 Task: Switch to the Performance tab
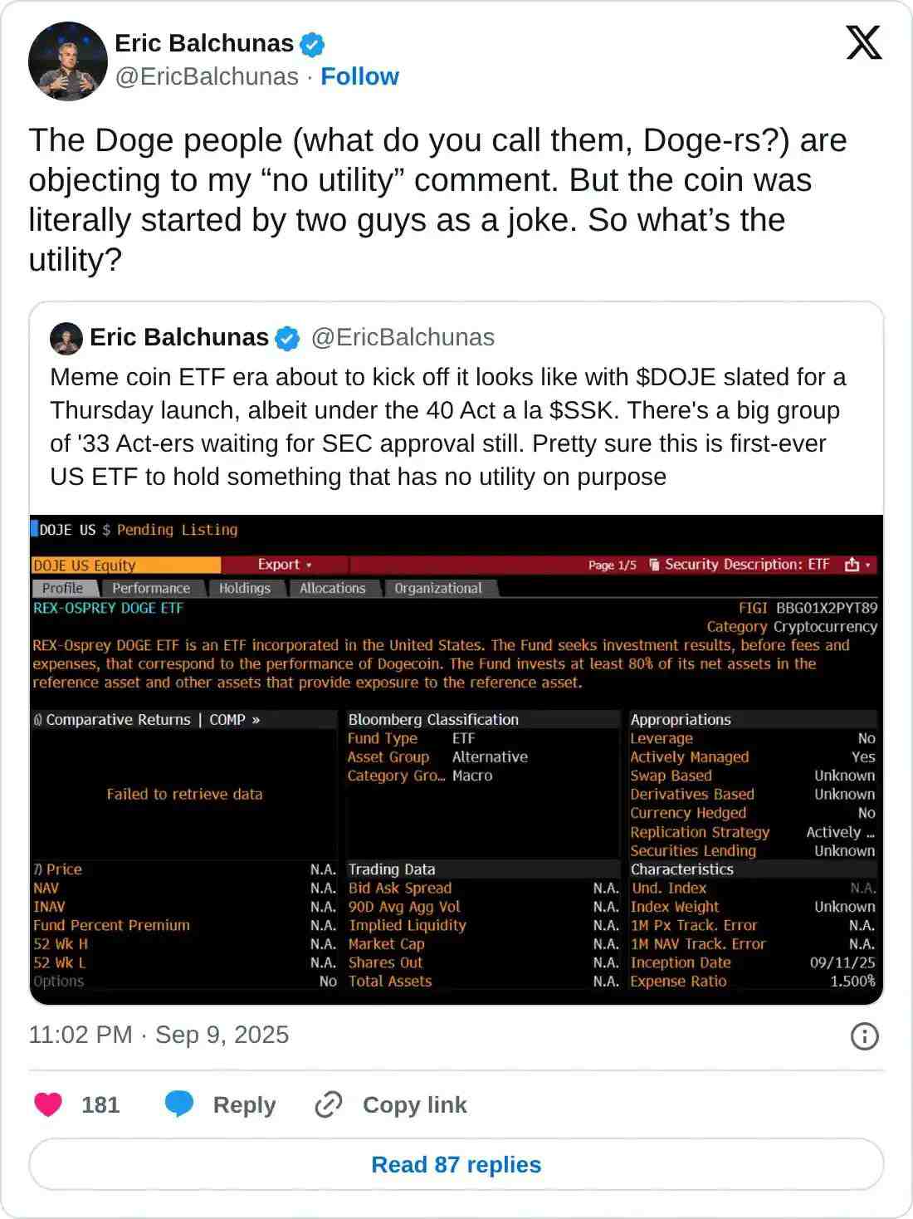[151, 588]
